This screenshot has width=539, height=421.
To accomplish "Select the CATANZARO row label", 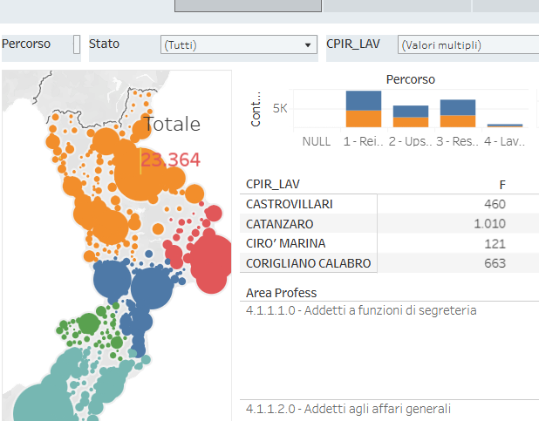I will point(279,224).
